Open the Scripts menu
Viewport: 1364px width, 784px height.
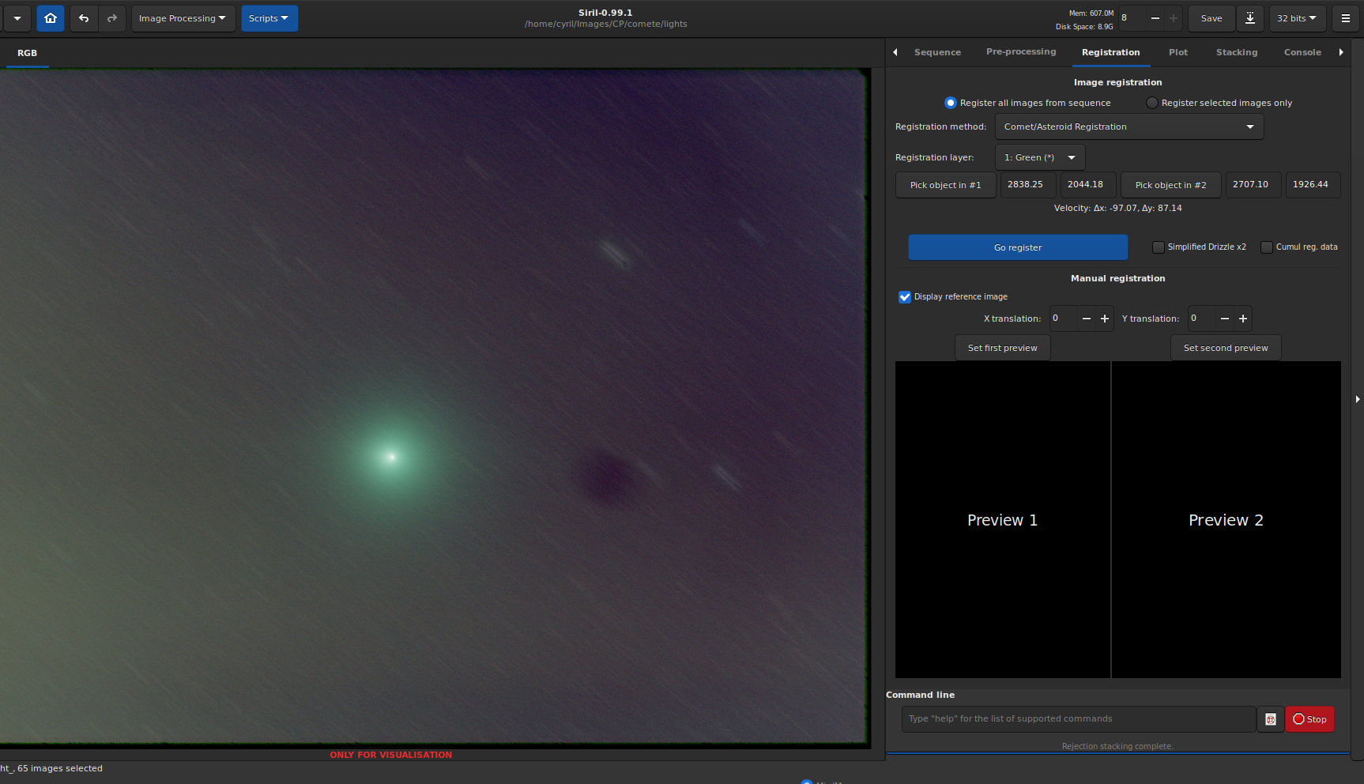click(269, 18)
